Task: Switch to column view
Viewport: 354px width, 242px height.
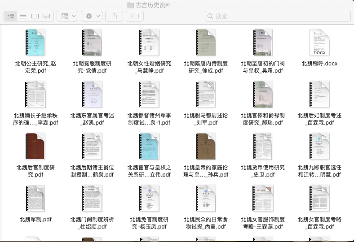Action: click(35, 16)
